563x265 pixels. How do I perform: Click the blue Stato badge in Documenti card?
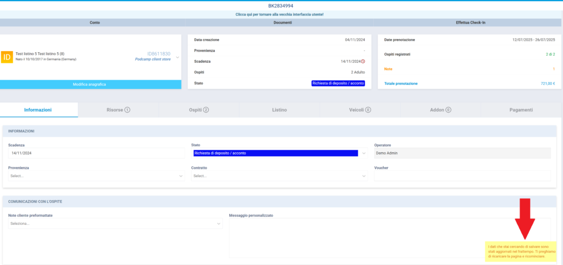[338, 84]
